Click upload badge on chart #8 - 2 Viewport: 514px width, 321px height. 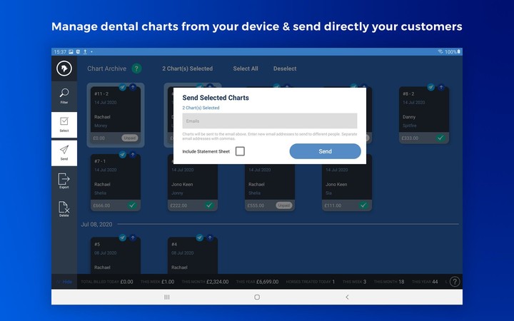click(x=441, y=87)
